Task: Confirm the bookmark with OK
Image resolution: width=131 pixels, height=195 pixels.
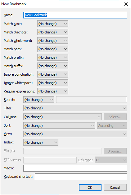Action: (90, 187)
